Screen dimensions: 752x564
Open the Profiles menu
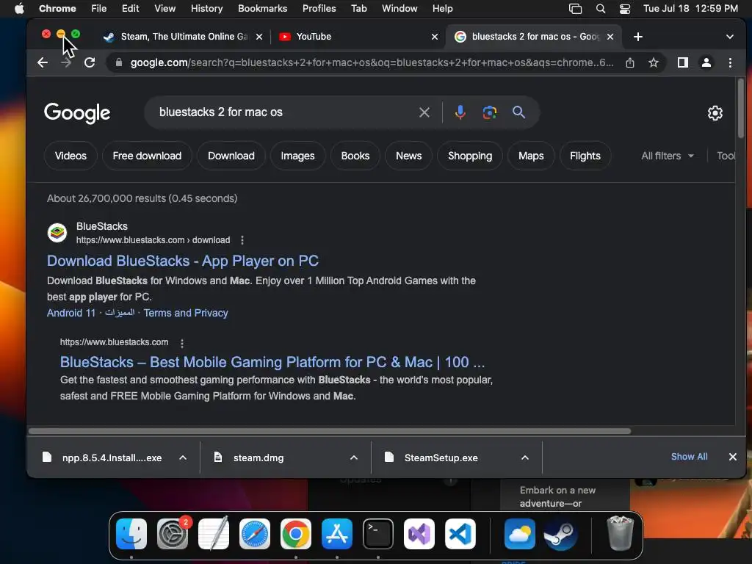click(319, 9)
